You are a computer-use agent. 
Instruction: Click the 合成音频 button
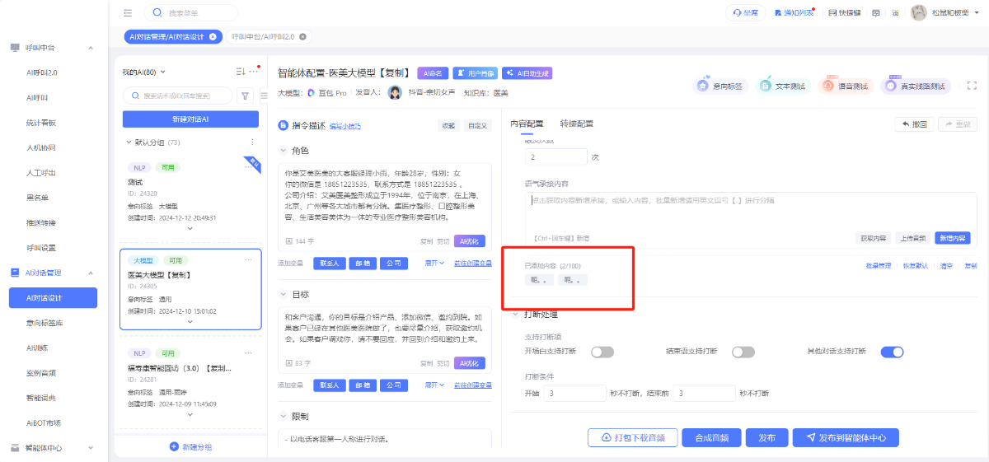(711, 438)
